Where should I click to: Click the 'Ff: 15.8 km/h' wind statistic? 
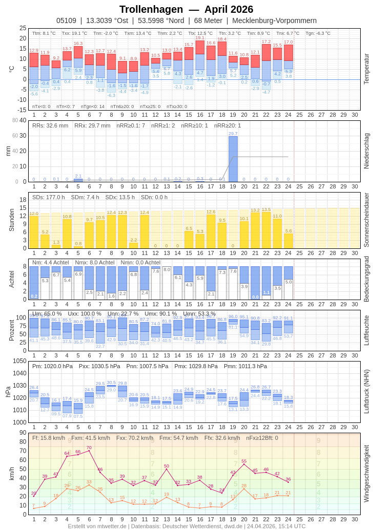(x=49, y=438)
